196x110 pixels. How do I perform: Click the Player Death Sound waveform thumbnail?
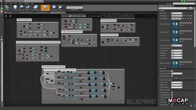coord(175,24)
